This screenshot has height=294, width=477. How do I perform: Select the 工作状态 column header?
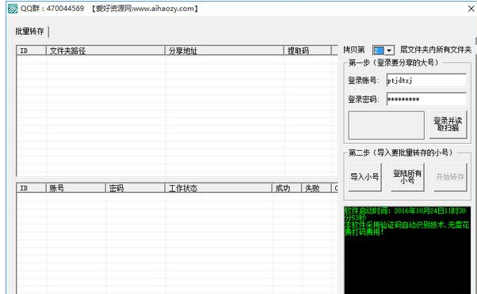[x=218, y=188]
